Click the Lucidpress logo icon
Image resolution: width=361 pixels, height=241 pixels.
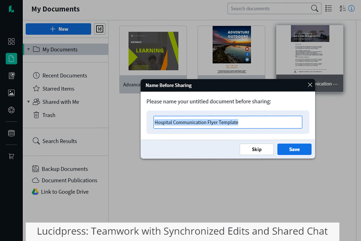coord(11,9)
